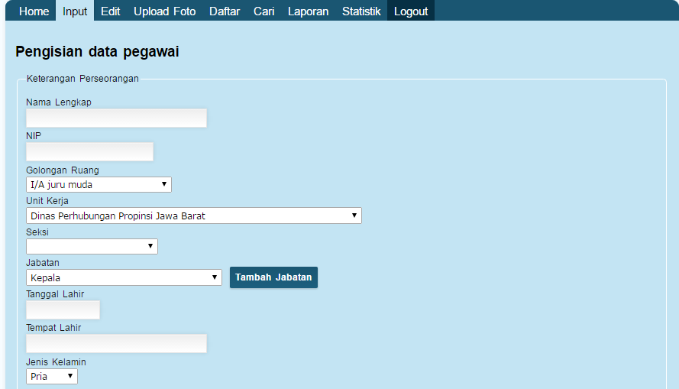Open the Upload Foto page

(x=164, y=11)
